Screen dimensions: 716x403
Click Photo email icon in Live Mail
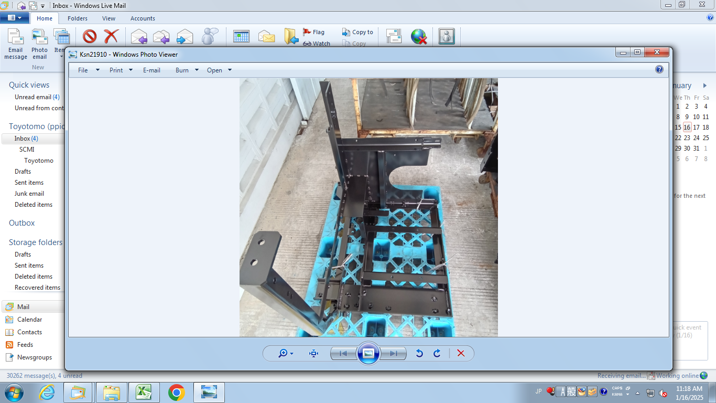(39, 44)
